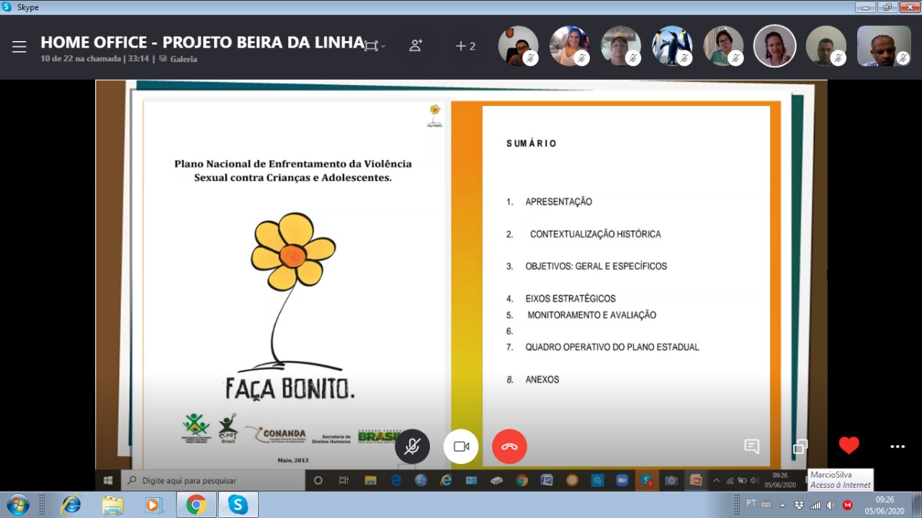Click 'MONITORAMENTO E AVALIAÇÃO' item
Image resolution: width=922 pixels, height=518 pixels.
[592, 315]
